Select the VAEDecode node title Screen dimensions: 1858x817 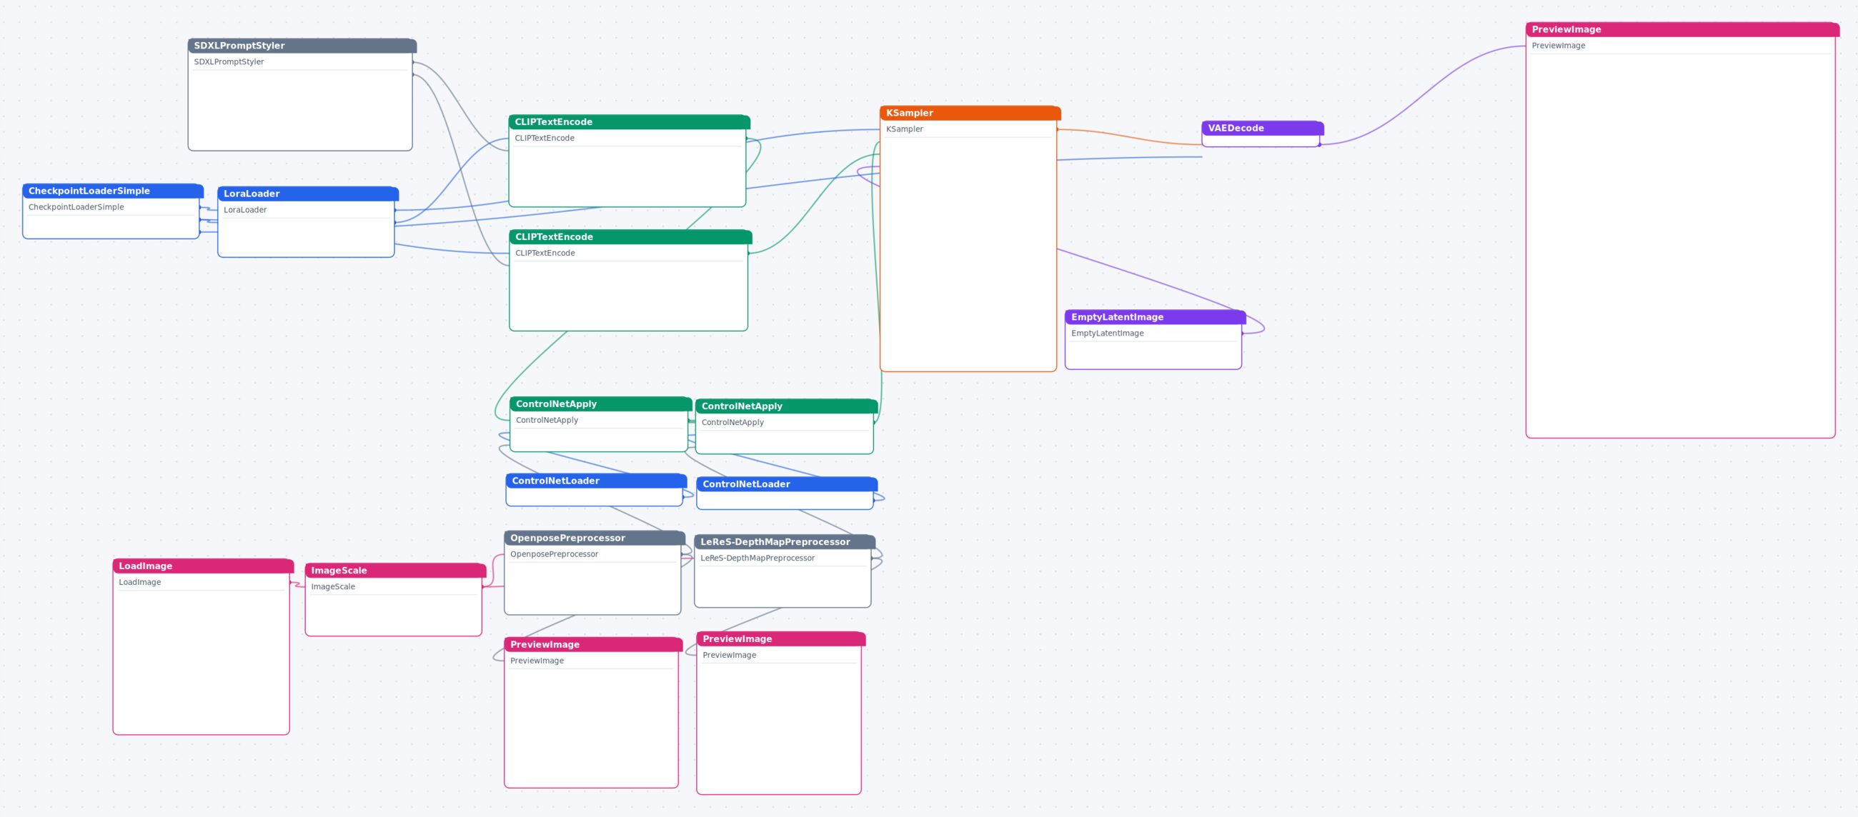(1262, 128)
